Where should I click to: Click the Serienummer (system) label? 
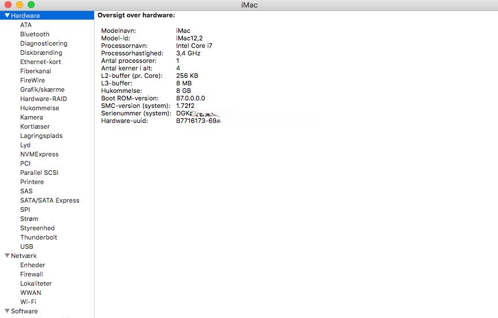pyautogui.click(x=136, y=113)
